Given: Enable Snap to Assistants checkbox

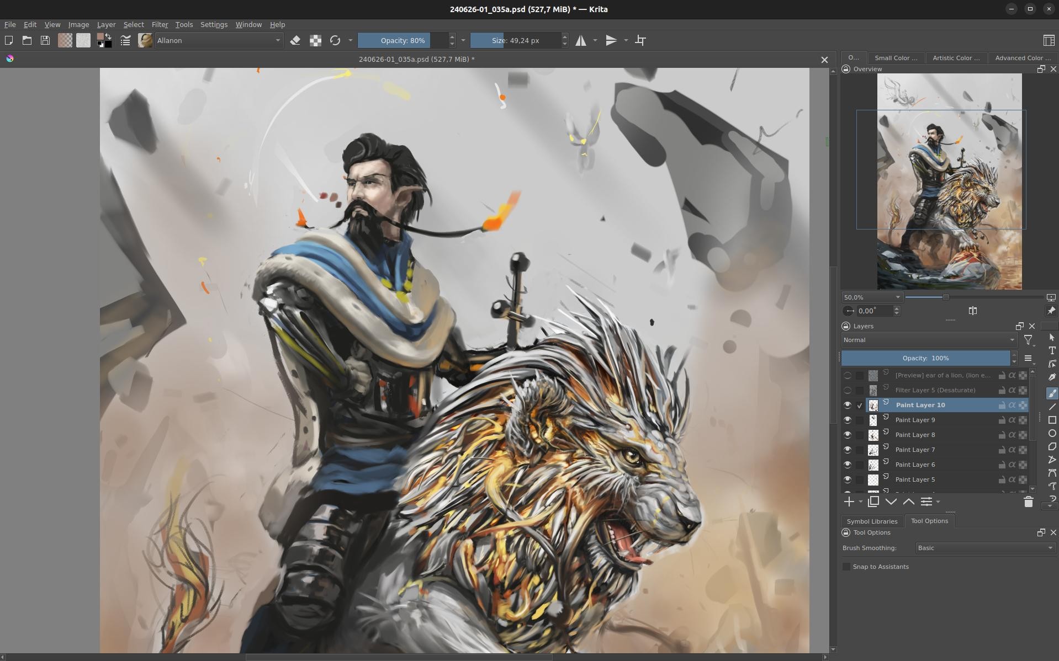Looking at the screenshot, I should (846, 567).
